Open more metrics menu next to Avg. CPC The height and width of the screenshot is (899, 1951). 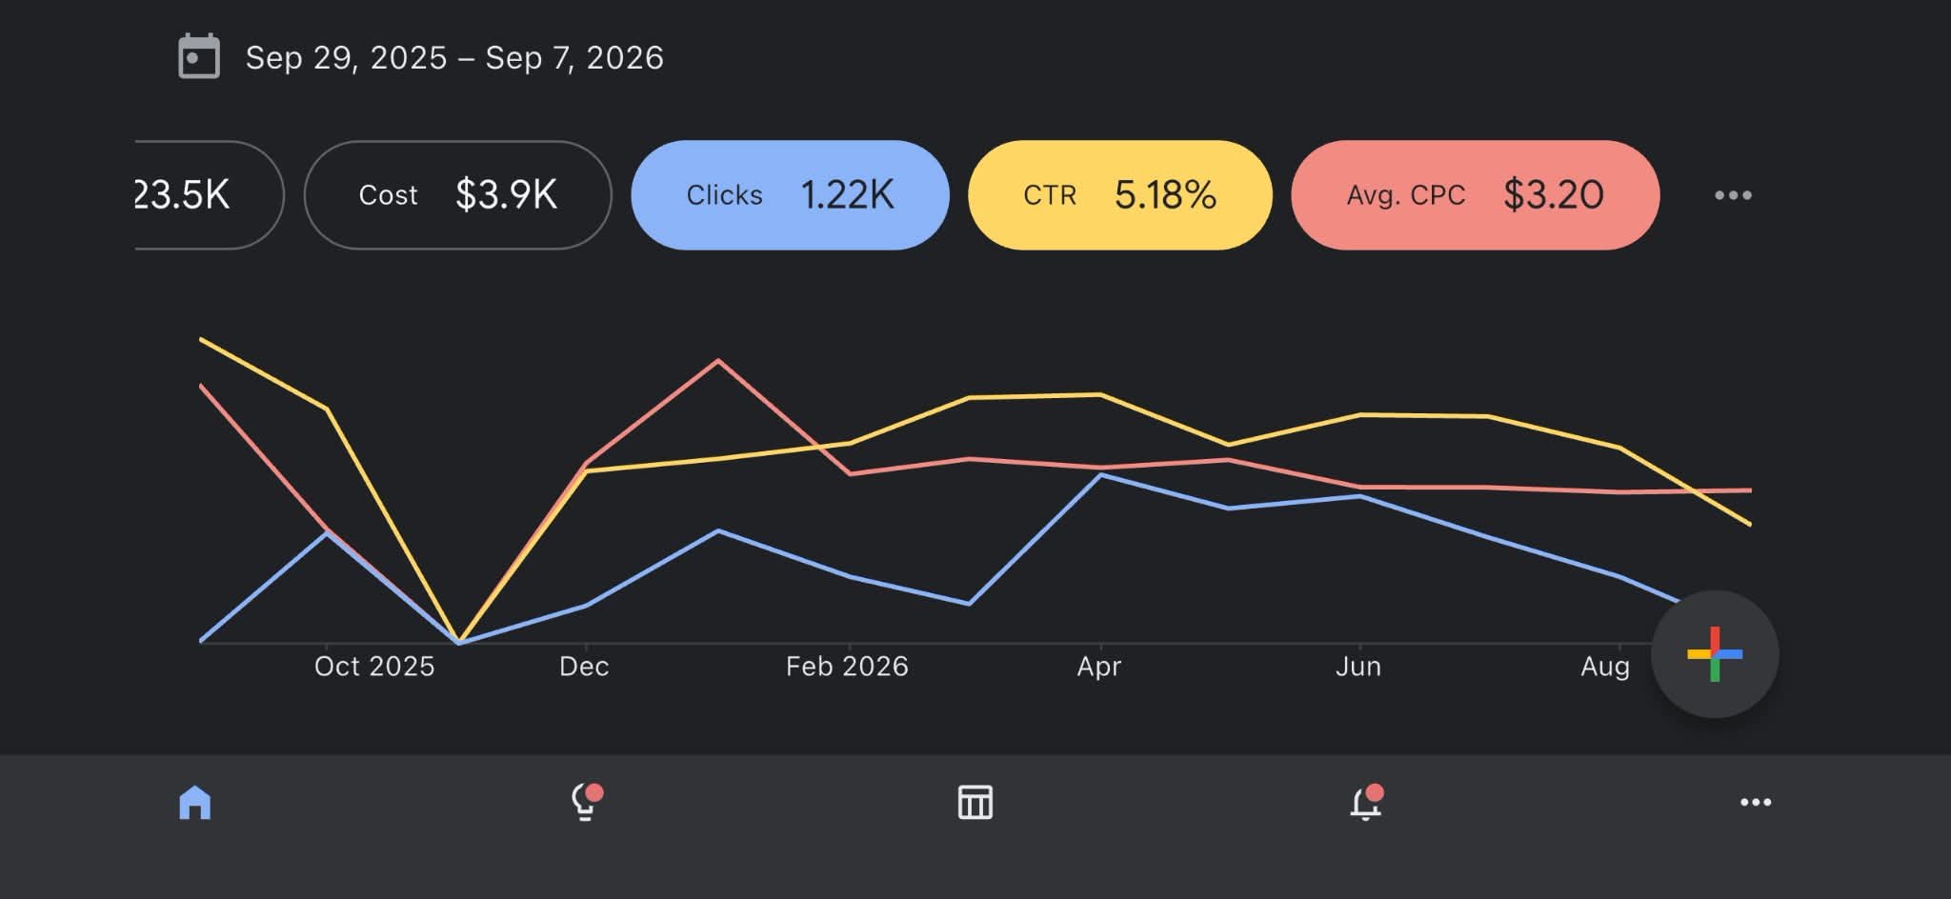[1733, 195]
